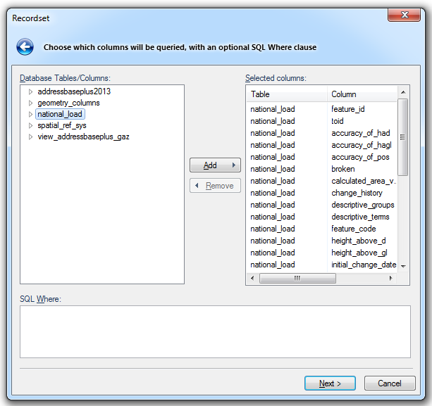This screenshot has height=406, width=432.
Task: Proceed with the Next button
Action: (x=330, y=383)
